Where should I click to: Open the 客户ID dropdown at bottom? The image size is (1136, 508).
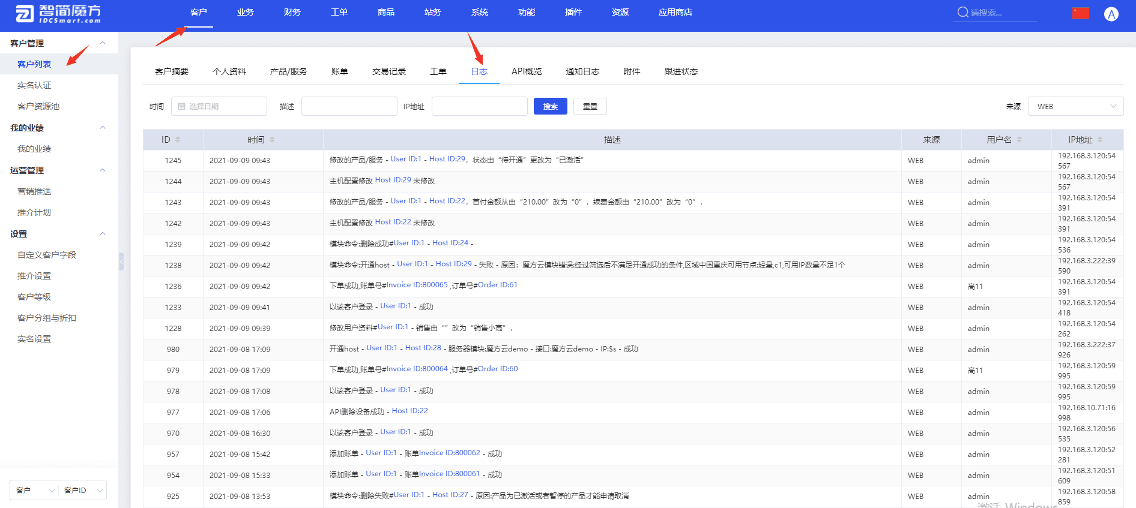(x=83, y=490)
